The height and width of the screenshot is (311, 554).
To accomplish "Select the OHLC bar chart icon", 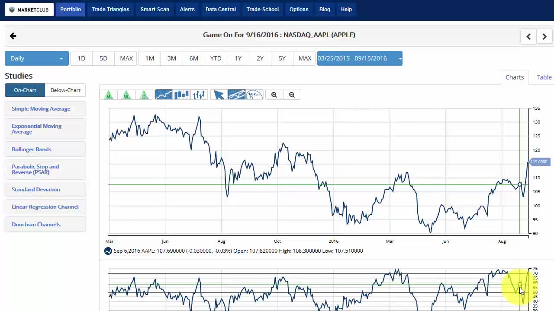I will (x=199, y=95).
